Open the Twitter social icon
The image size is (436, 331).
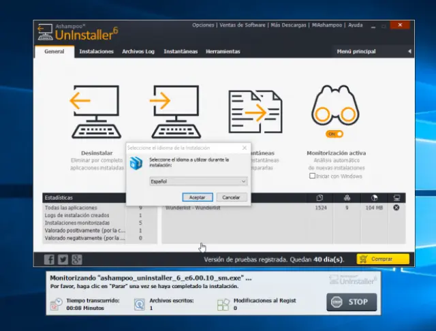pyautogui.click(x=63, y=259)
